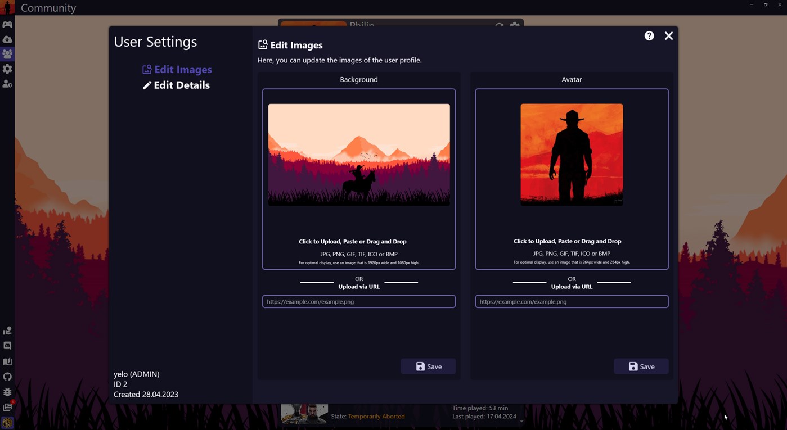The width and height of the screenshot is (787, 430).
Task: Restore down the application window
Action: click(x=766, y=4)
